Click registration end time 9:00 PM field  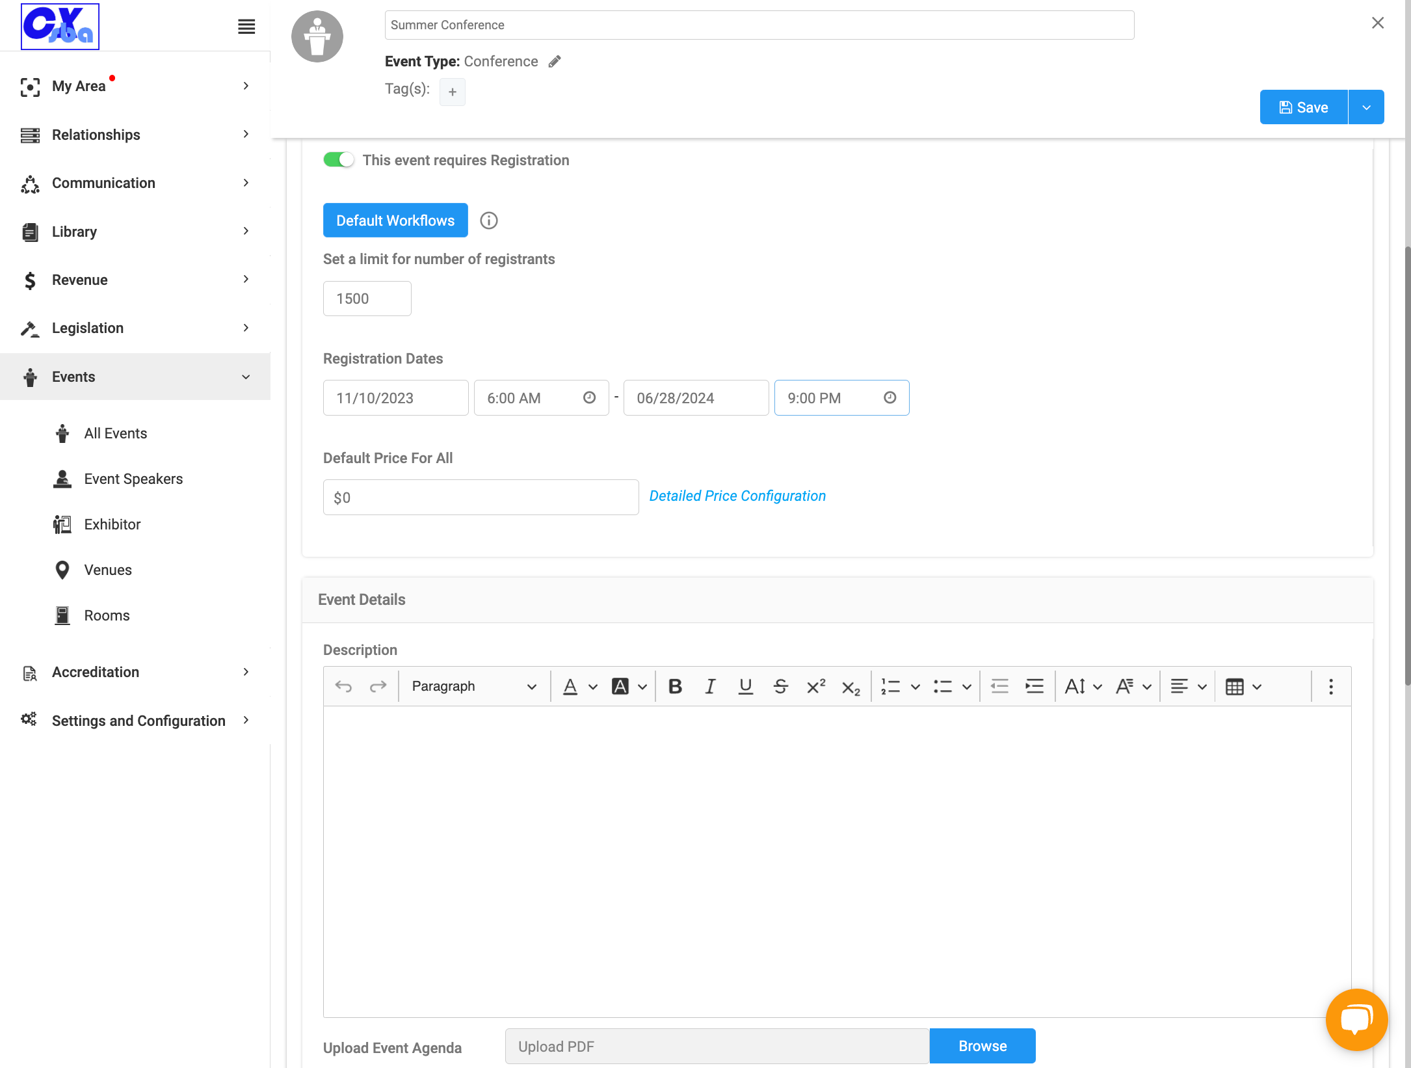pyautogui.click(x=841, y=398)
